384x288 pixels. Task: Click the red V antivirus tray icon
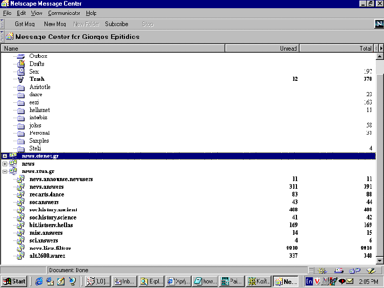point(317,281)
